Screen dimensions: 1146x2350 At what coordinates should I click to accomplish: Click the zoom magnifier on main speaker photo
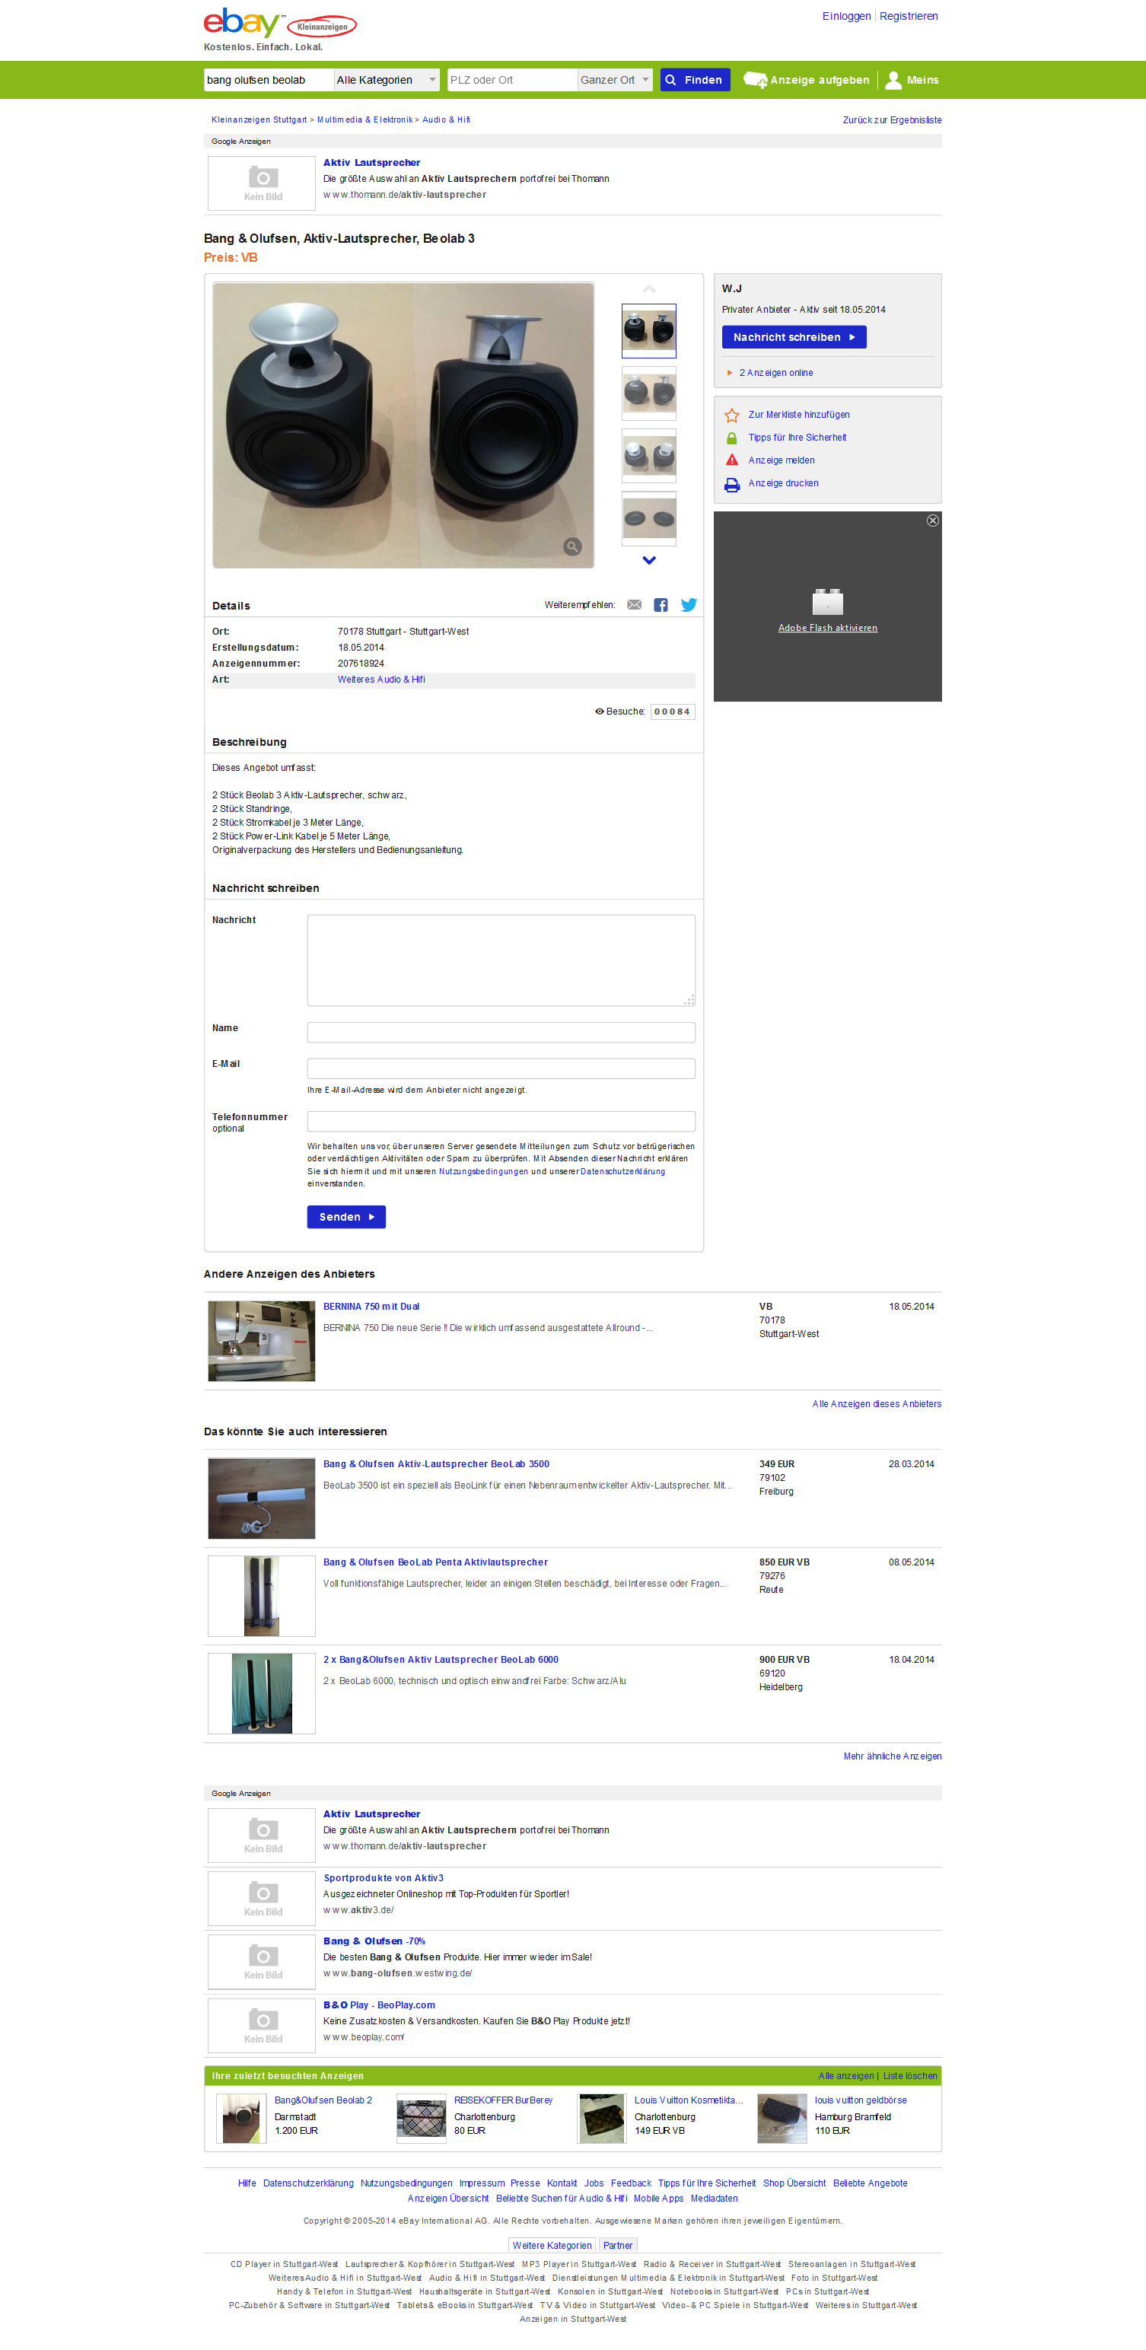[x=572, y=546]
